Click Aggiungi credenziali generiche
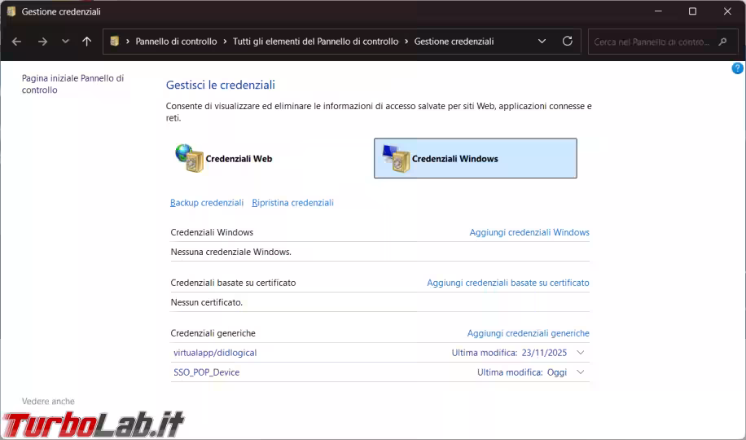The image size is (746, 440). tap(528, 333)
